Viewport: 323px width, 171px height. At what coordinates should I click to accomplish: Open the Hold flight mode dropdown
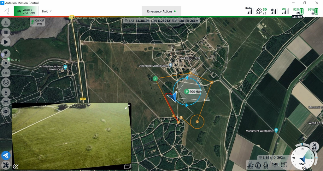47,11
